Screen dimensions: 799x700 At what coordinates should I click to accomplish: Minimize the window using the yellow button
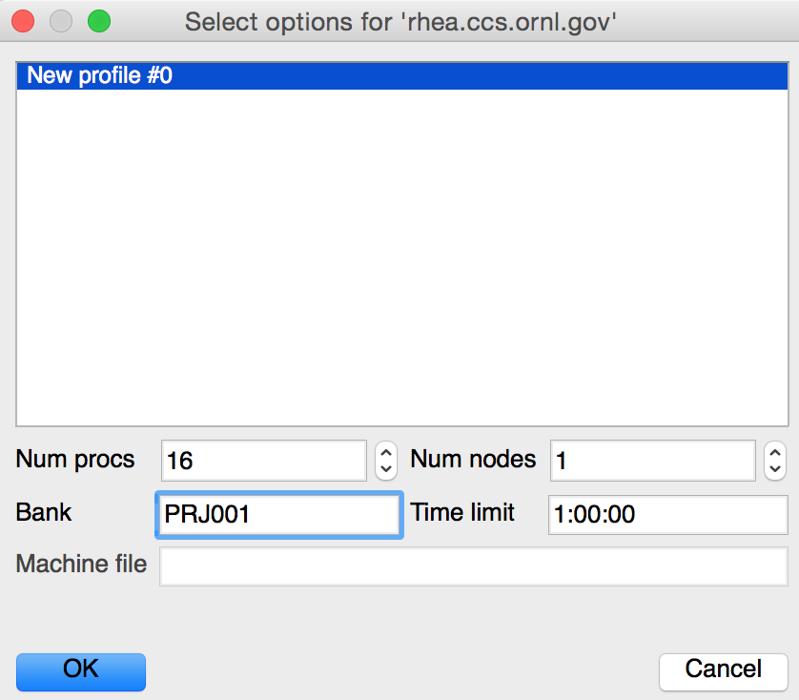click(x=61, y=20)
